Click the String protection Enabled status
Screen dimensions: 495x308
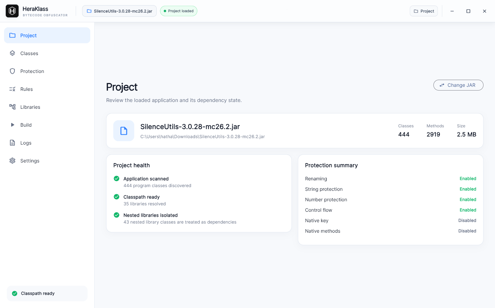468,189
